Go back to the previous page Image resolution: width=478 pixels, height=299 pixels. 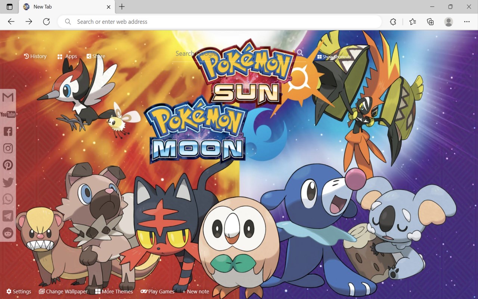pos(11,22)
